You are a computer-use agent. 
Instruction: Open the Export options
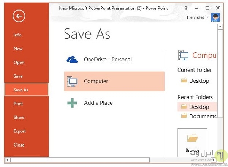[x=20, y=131]
